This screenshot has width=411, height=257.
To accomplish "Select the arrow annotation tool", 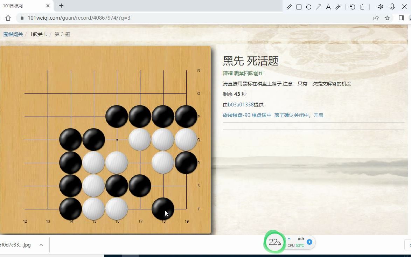I will [319, 7].
